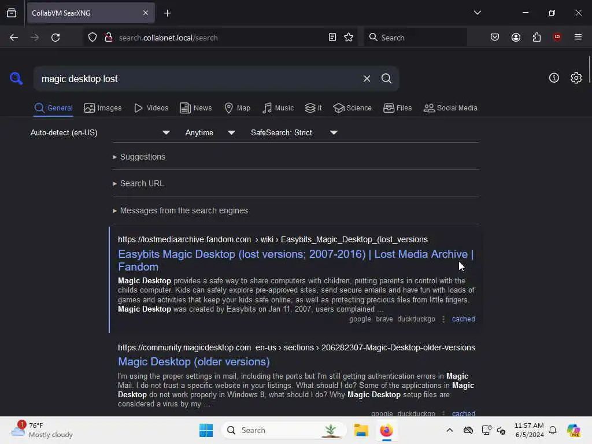Expand the Suggestions section
The image size is (592, 444).
[x=139, y=157]
